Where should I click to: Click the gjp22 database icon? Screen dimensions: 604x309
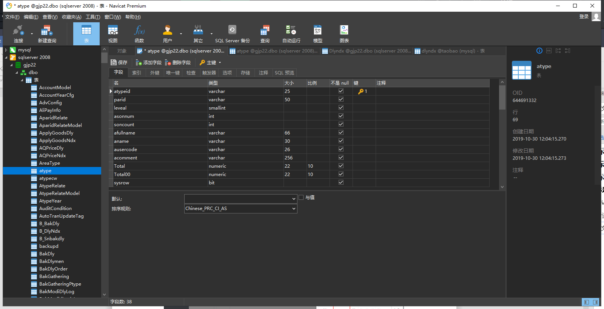pos(18,65)
